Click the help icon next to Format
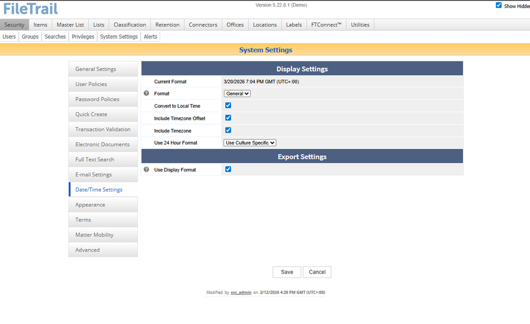Image resolution: width=530 pixels, height=324 pixels. (146, 93)
